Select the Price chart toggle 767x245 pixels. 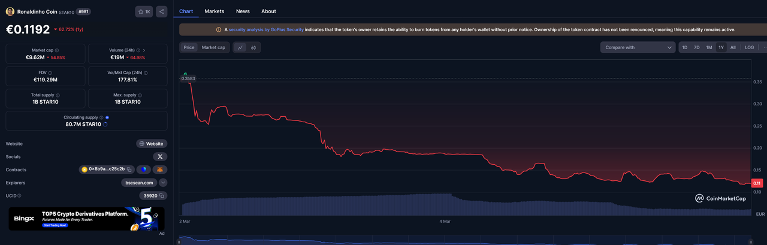[189, 47]
